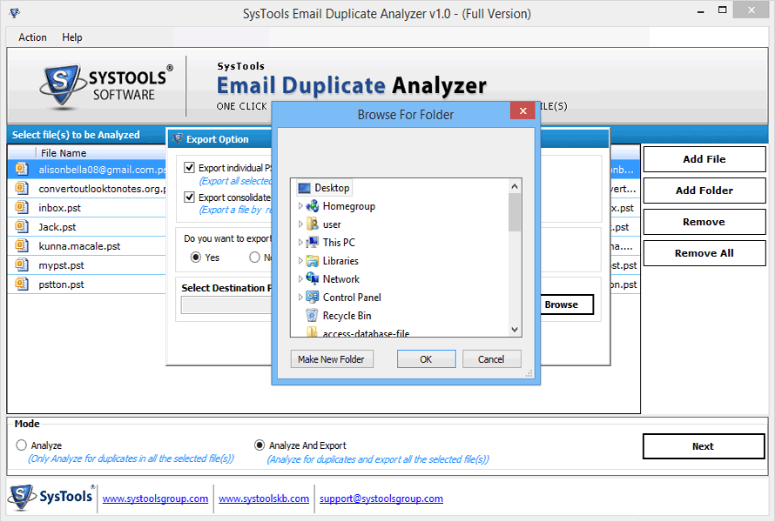The image size is (775, 522).
Task: Open the www.systoolskb.com link
Action: tap(264, 499)
